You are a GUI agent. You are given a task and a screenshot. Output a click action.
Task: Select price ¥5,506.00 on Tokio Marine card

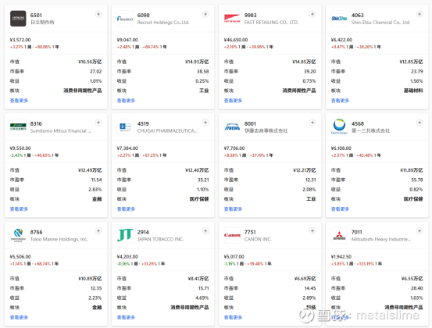[x=20, y=256]
